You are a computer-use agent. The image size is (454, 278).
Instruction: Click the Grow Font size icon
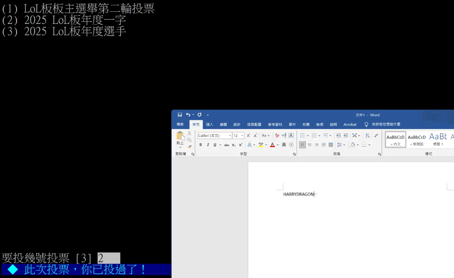[248, 136]
